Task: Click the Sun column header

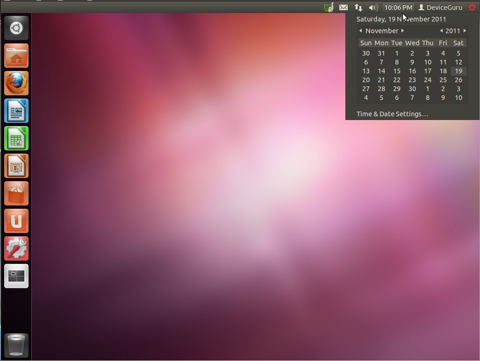Action: (x=366, y=43)
